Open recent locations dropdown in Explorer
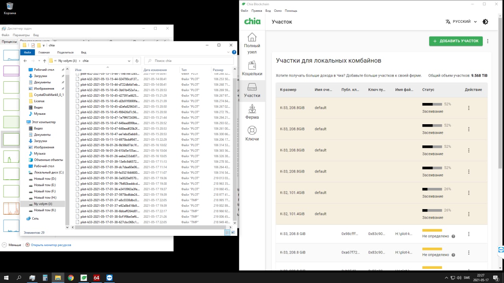The image size is (504, 283). (39, 61)
